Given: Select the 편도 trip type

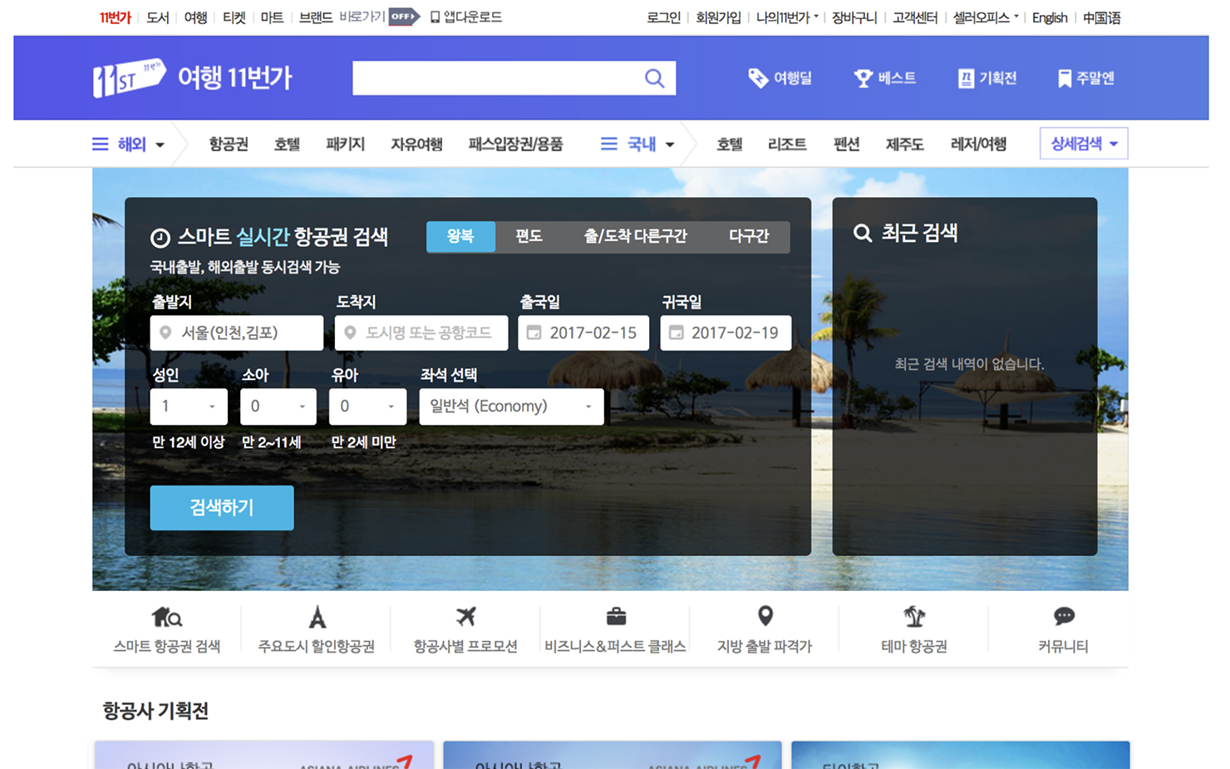Looking at the screenshot, I should [529, 236].
